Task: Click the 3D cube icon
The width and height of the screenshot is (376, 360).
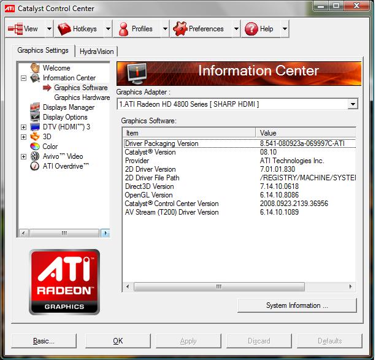Action: tap(35, 137)
